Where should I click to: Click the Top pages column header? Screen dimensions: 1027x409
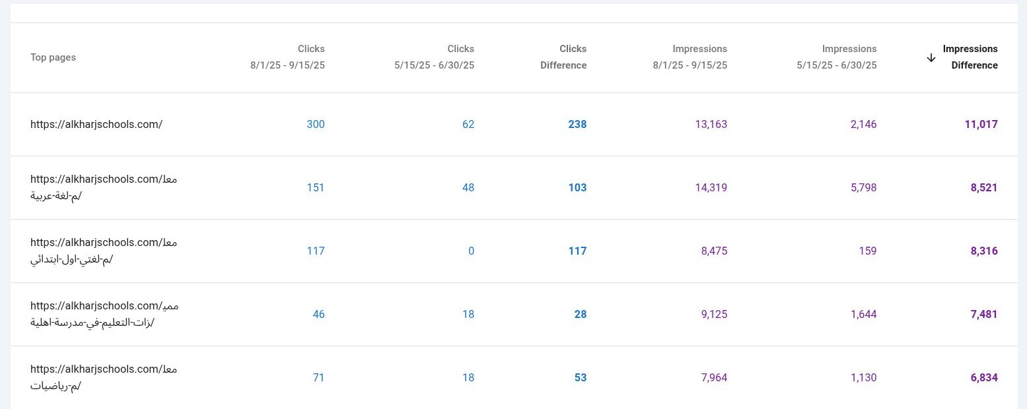(53, 57)
